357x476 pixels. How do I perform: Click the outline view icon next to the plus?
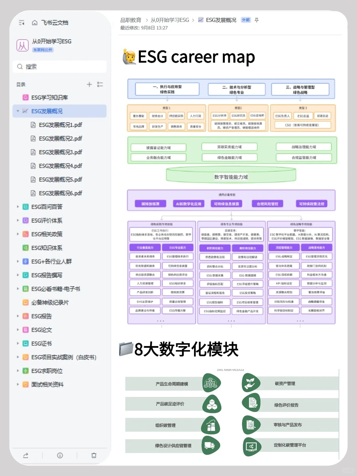100,84
